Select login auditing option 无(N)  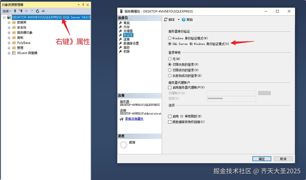[x=170, y=59]
